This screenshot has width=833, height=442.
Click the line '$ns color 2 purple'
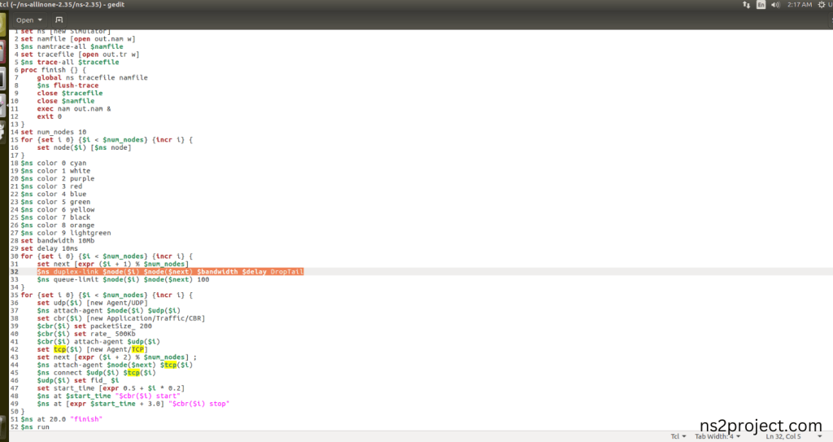point(58,179)
